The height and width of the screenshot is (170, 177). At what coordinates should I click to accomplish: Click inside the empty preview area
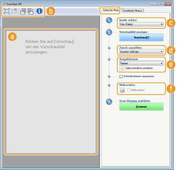click(51, 92)
